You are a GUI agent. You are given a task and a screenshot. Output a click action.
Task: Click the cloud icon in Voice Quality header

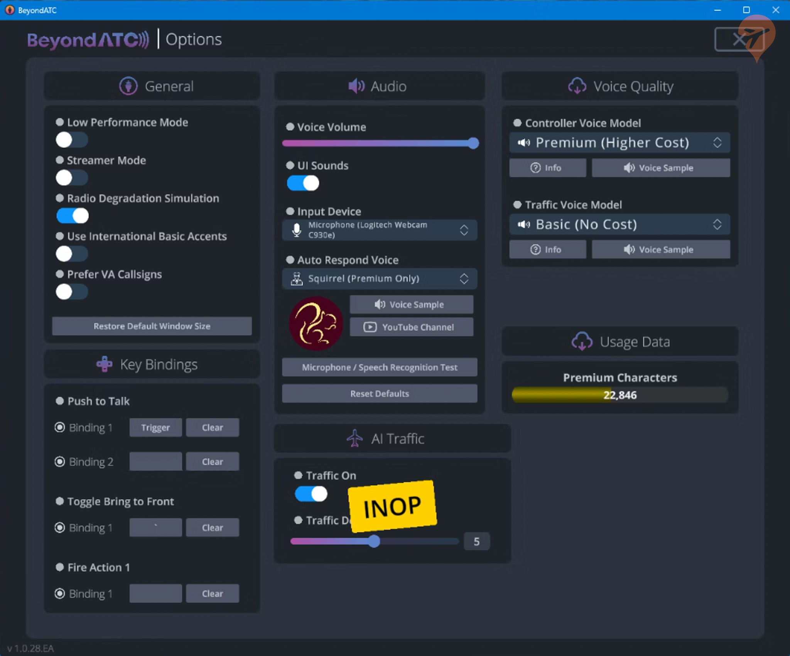577,86
